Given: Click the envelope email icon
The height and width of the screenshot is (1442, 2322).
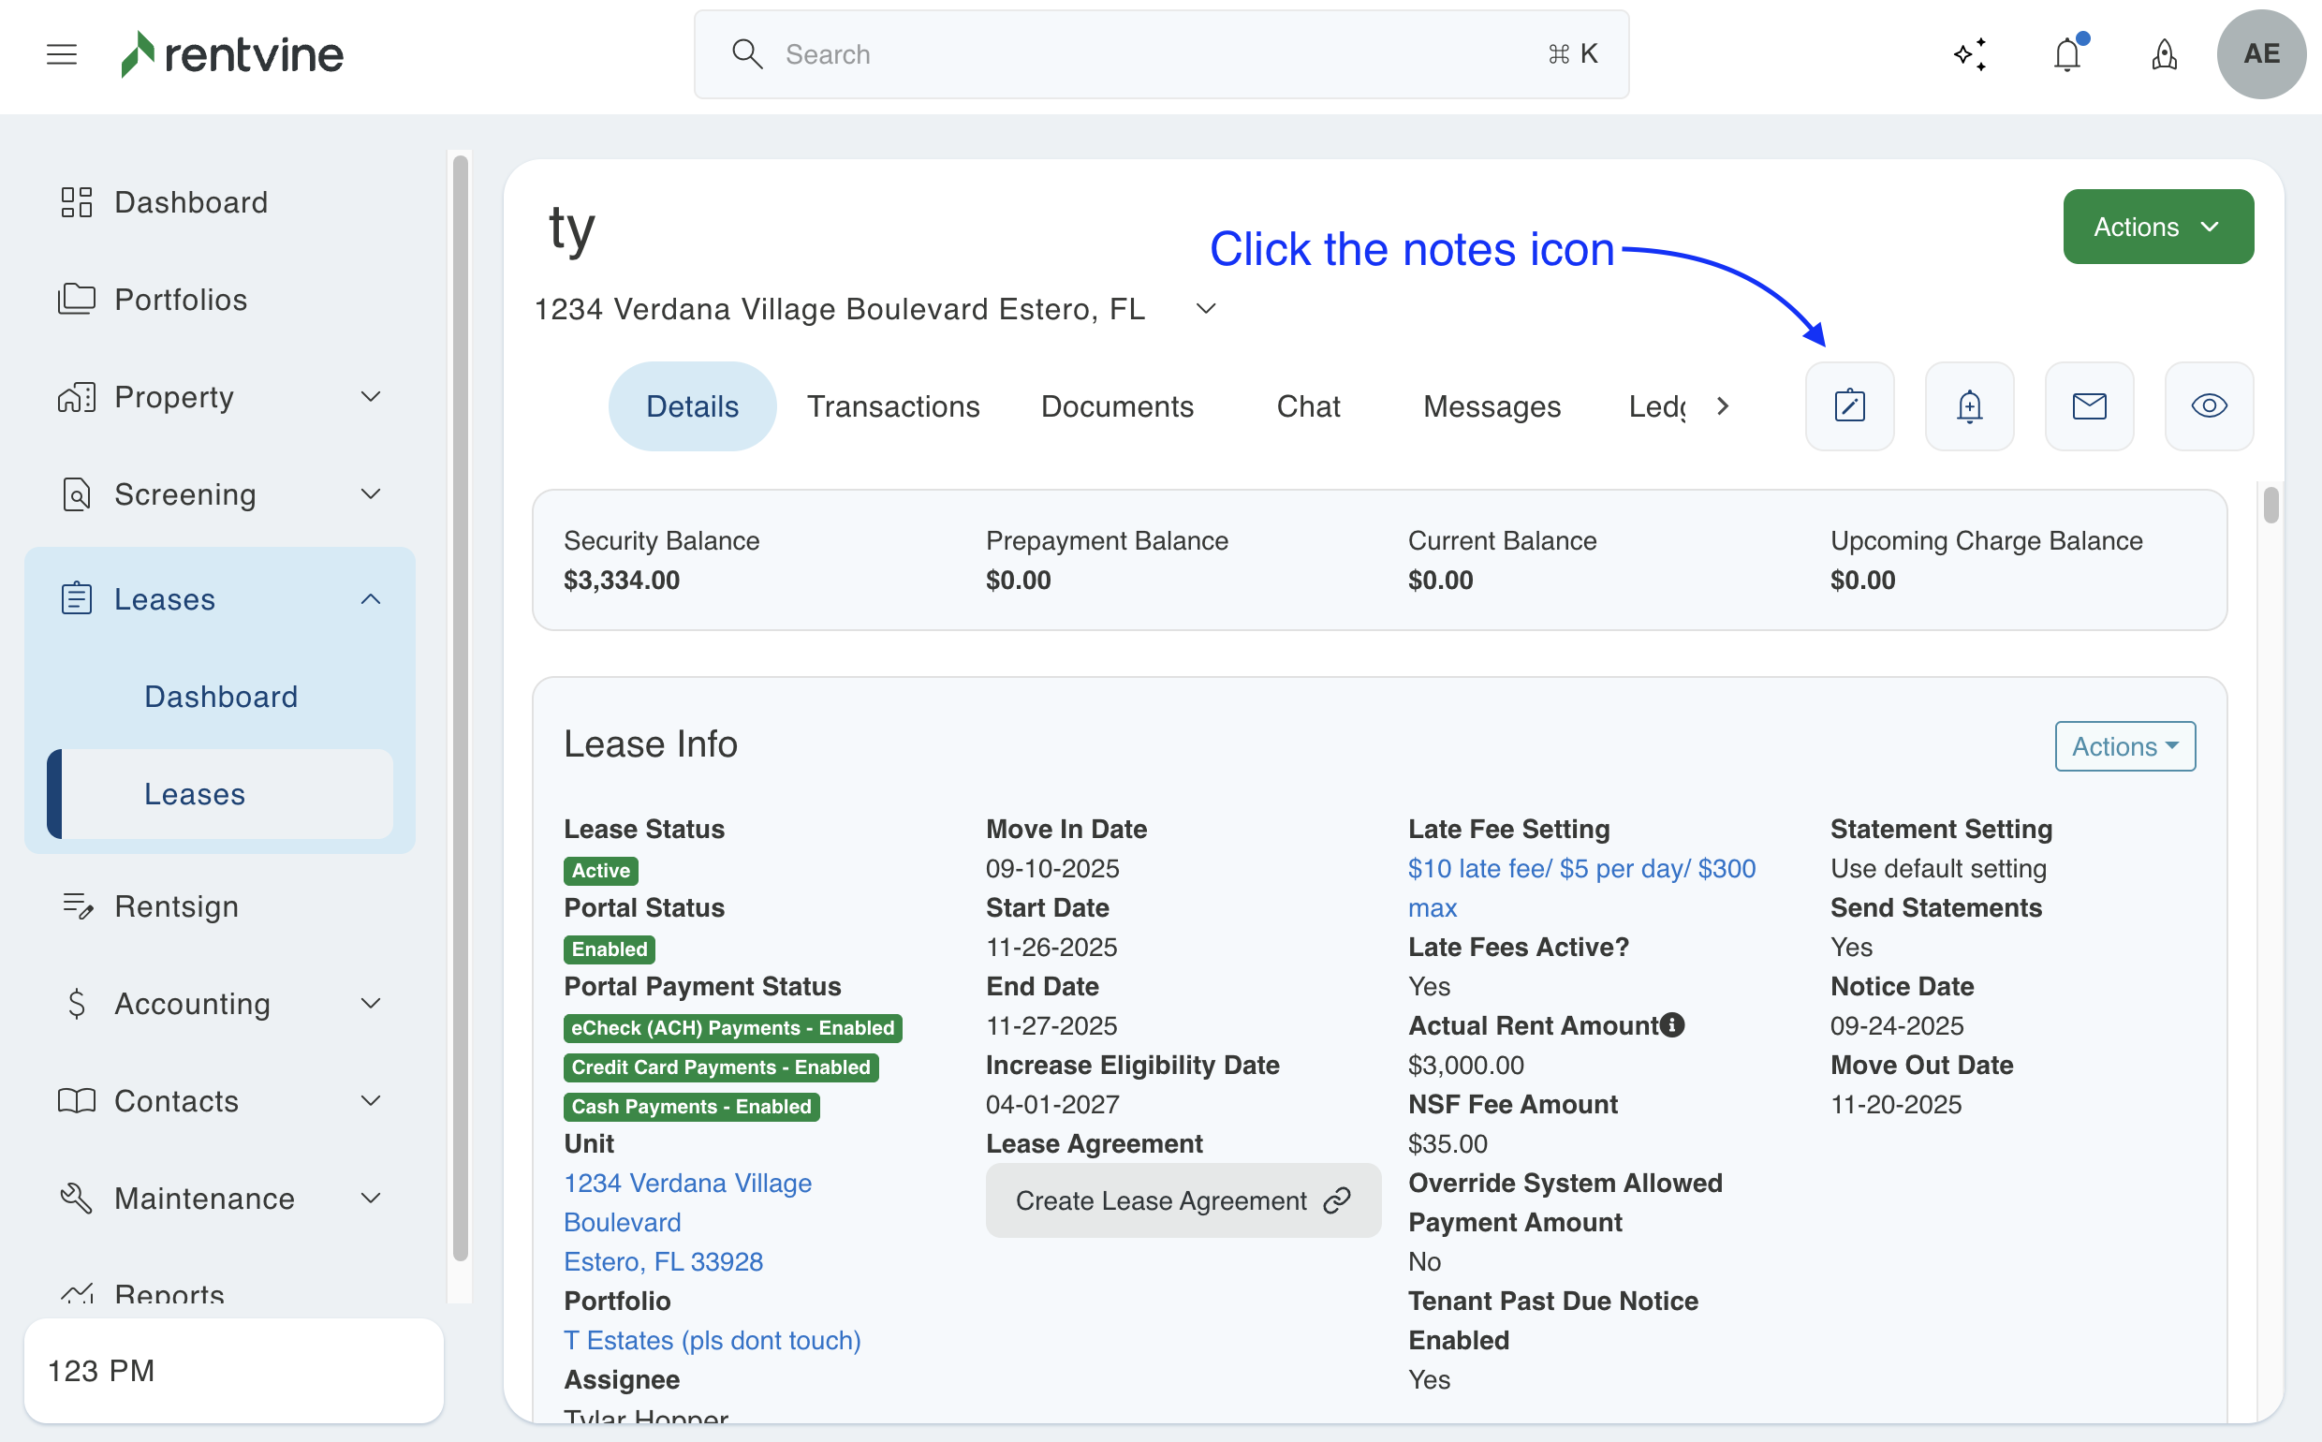Looking at the screenshot, I should (x=2089, y=406).
